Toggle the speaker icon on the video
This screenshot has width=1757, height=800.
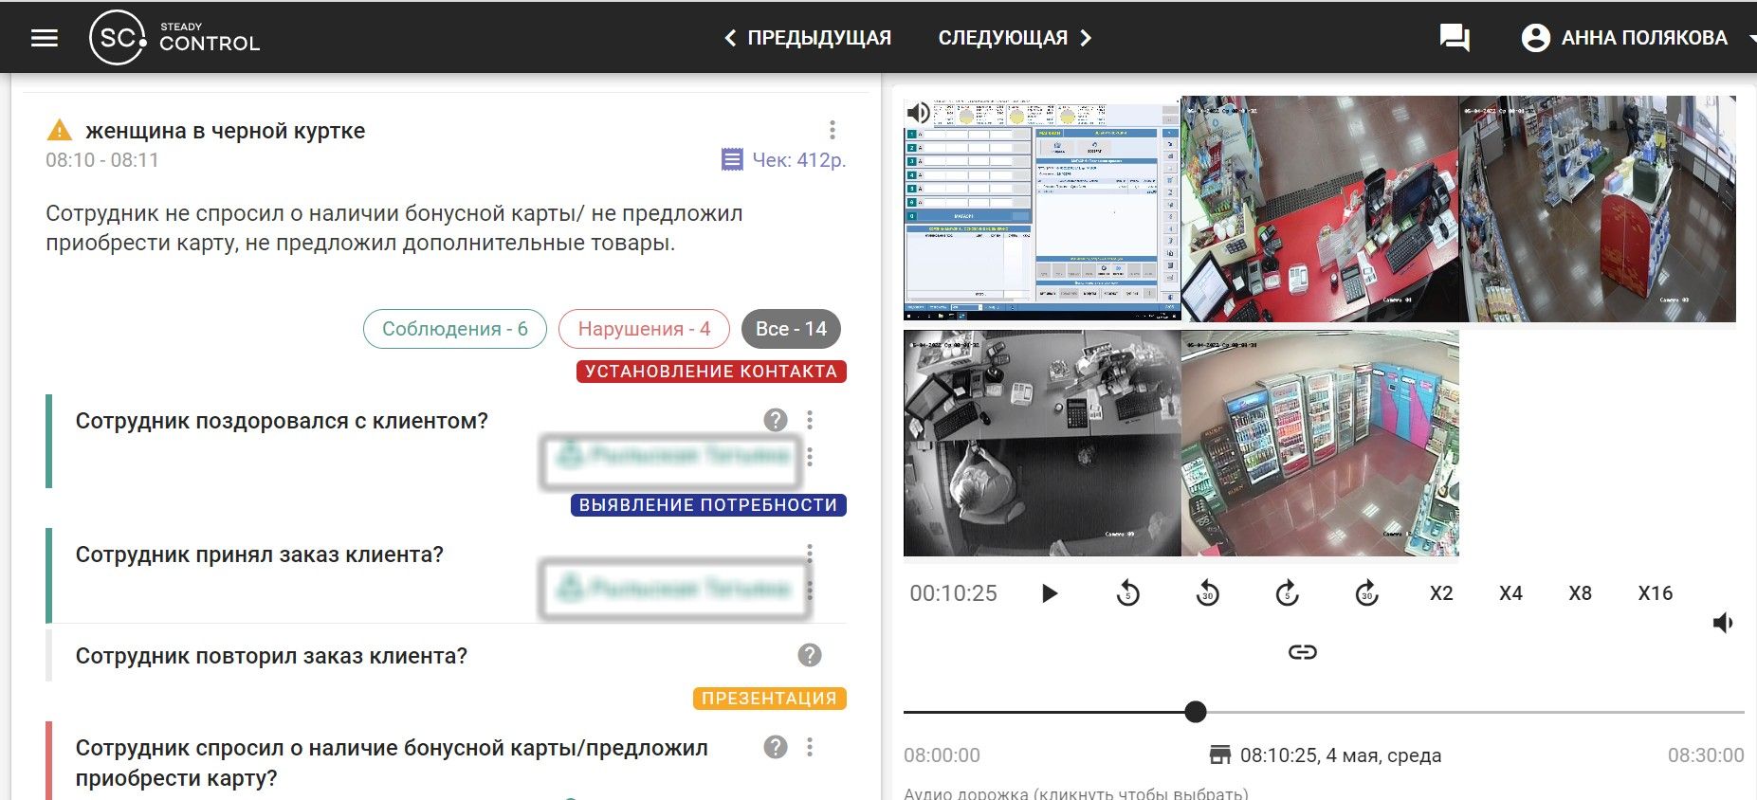(x=918, y=114)
